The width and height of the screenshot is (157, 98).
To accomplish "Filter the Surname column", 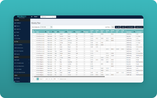I will click(74, 32).
